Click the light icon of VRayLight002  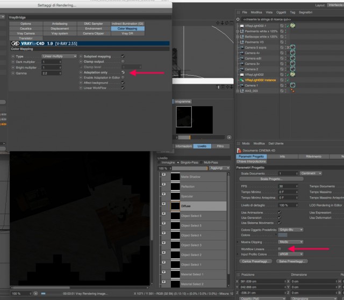pos(242,75)
